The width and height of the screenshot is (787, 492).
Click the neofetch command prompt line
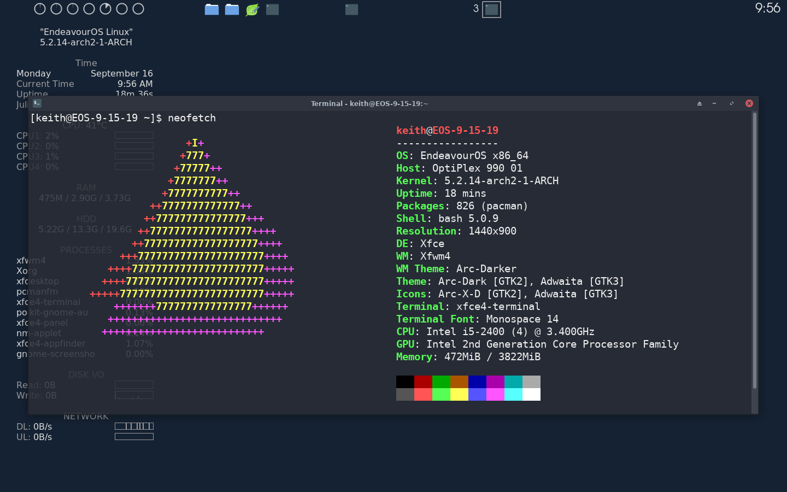[x=123, y=118]
